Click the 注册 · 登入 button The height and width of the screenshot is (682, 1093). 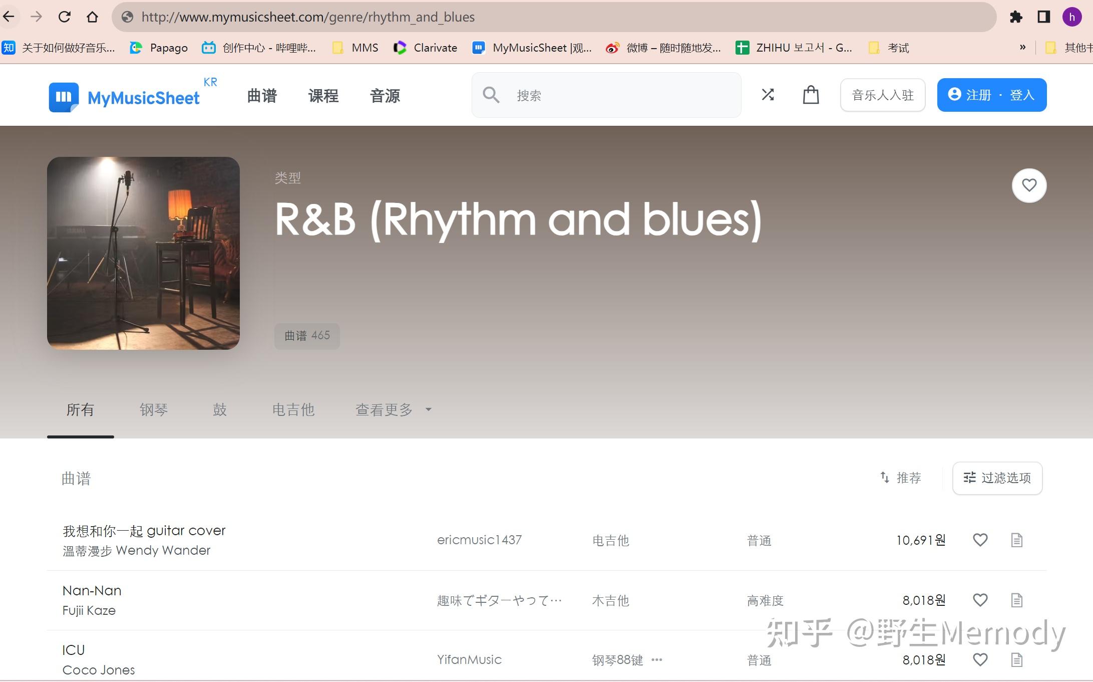point(991,95)
